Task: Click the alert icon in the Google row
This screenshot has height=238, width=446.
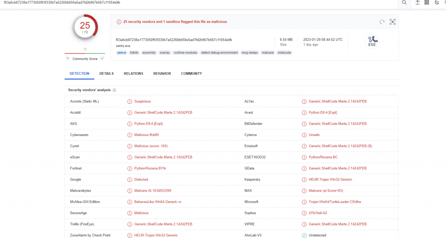Action: [x=130, y=179]
